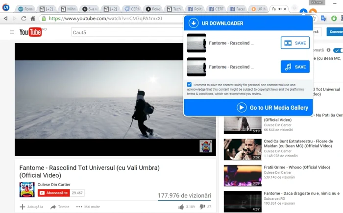Click the Culese Din Cartier channel avatar
343x213 pixels.
(27, 189)
